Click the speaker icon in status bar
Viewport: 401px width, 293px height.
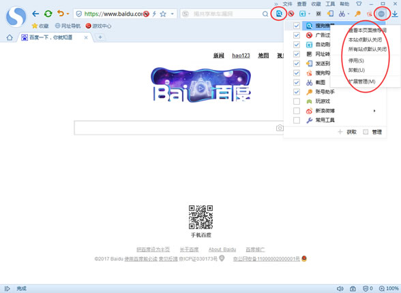340,288
